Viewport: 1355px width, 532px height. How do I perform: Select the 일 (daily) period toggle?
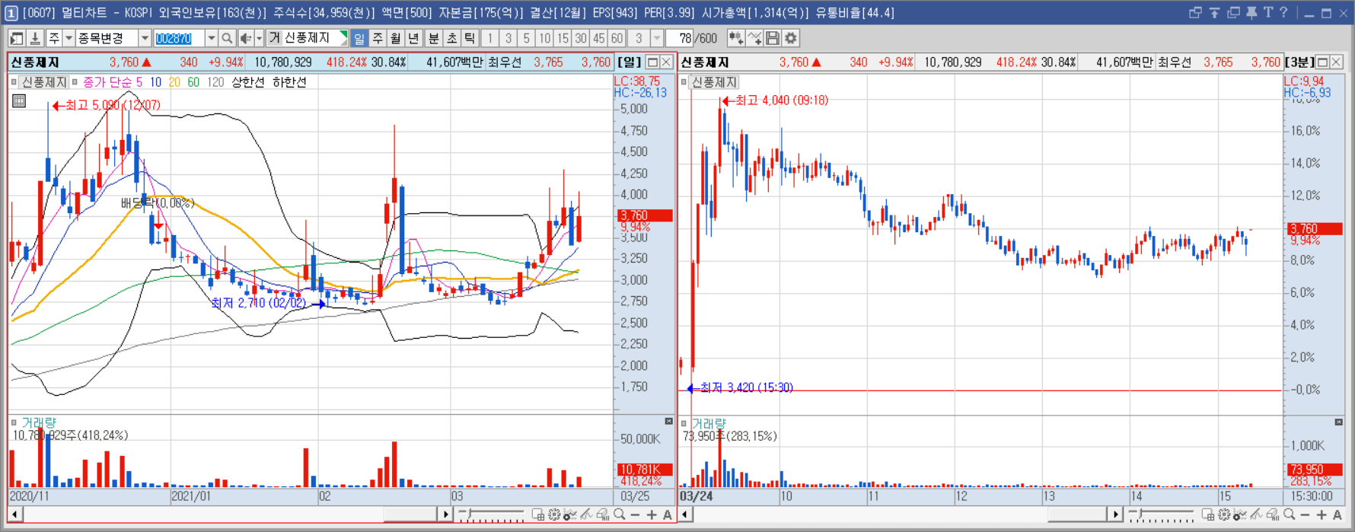(359, 38)
